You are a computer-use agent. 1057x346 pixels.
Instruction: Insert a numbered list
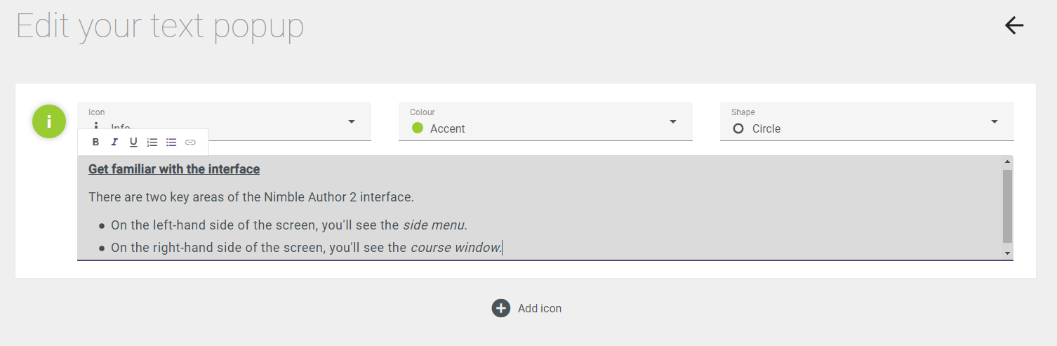(152, 142)
